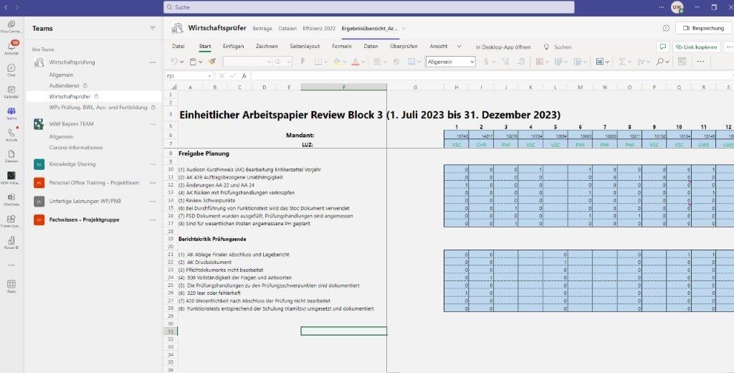Switch to the Formeln ribbon tab
The image size is (734, 373).
[342, 47]
